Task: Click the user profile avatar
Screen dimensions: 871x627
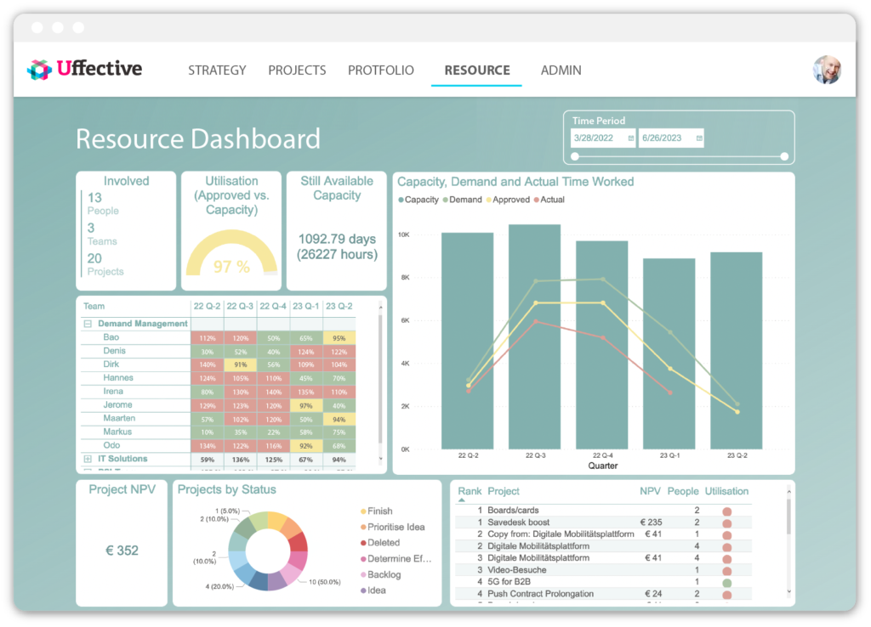Action: [826, 70]
